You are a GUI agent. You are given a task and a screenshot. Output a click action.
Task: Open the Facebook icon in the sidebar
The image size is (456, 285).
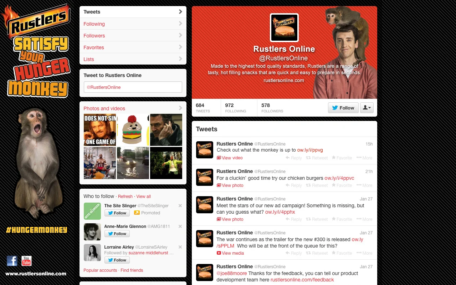click(x=12, y=261)
